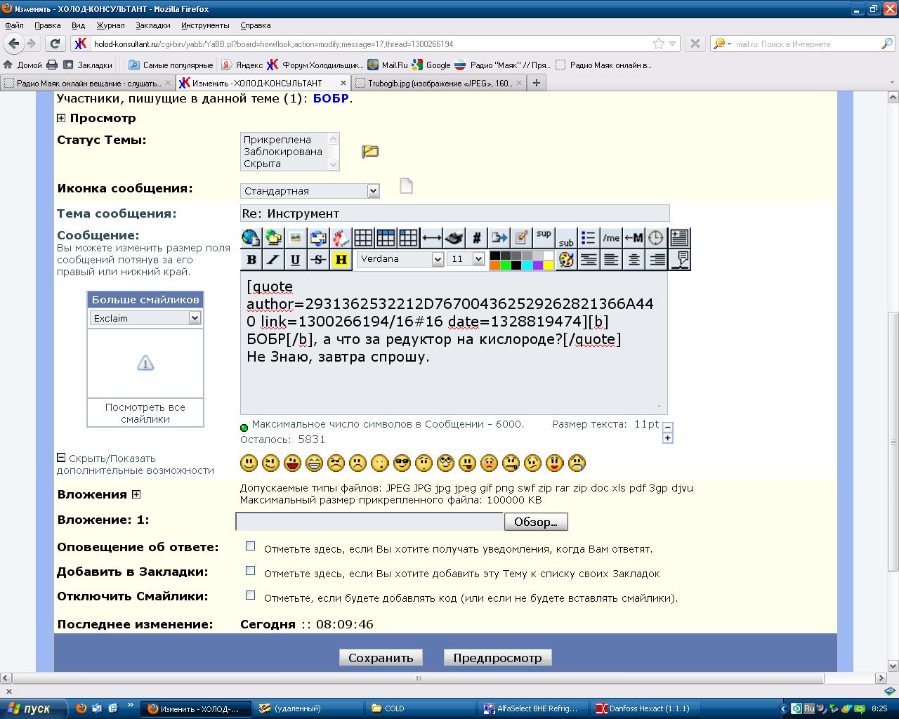The image size is (899, 719).
Task: Pick the orange color swatch
Action: 495,265
